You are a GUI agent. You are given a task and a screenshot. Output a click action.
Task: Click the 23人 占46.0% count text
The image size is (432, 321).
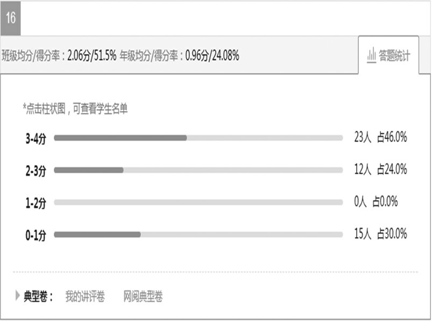pos(380,137)
